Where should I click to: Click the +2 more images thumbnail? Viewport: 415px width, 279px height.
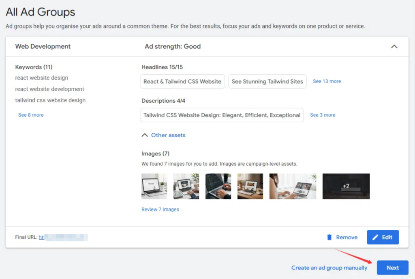346,186
